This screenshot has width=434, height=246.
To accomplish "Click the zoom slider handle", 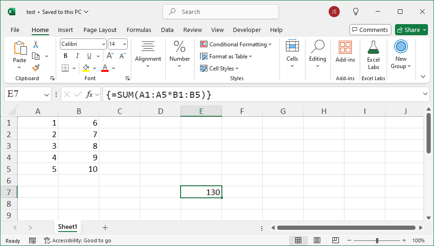I will click(377, 240).
